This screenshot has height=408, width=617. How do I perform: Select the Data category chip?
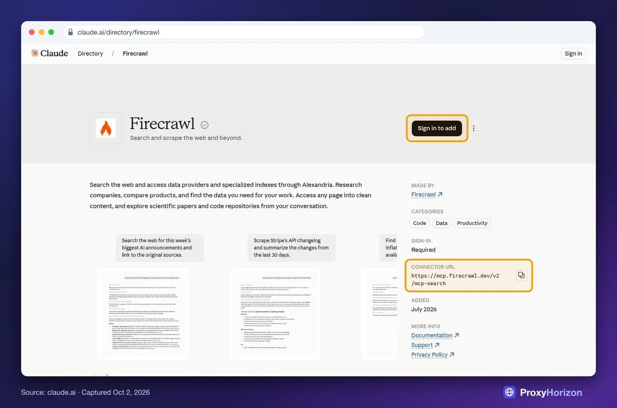[x=442, y=223]
